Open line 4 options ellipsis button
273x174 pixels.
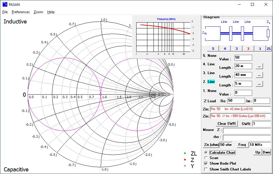pyautogui.click(x=259, y=66)
